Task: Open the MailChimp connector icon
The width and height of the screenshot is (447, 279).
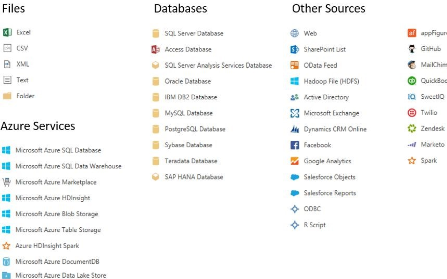Action: click(412, 65)
